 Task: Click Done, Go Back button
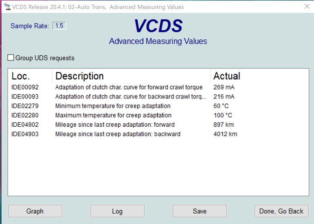[282, 211]
